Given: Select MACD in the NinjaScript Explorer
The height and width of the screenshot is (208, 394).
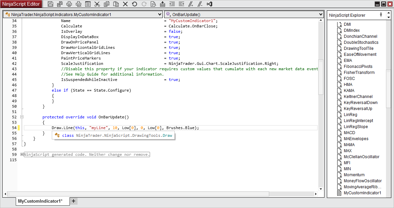Looking at the screenshot, I should [349, 133].
